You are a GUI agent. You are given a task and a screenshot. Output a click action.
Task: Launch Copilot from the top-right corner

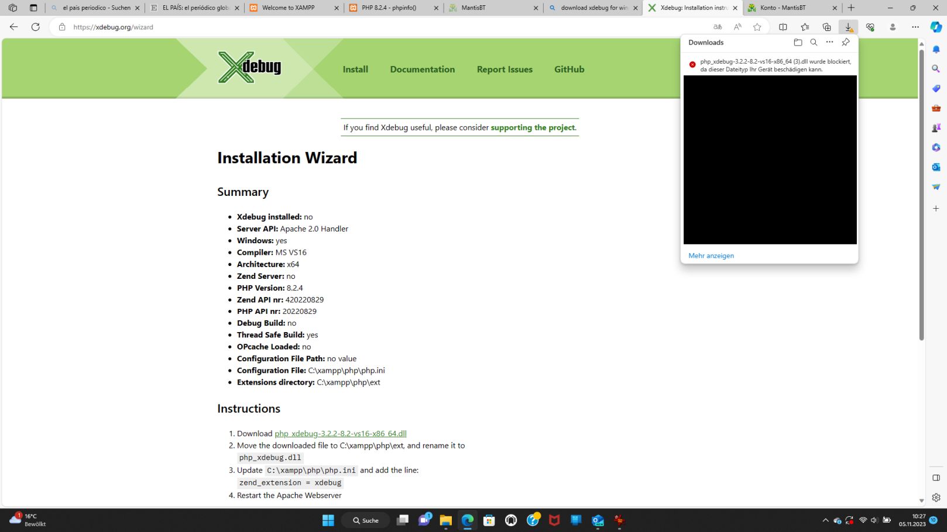pyautogui.click(x=936, y=27)
